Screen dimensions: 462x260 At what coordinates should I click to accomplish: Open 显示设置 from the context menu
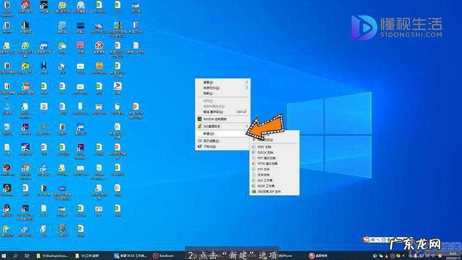pos(211,141)
